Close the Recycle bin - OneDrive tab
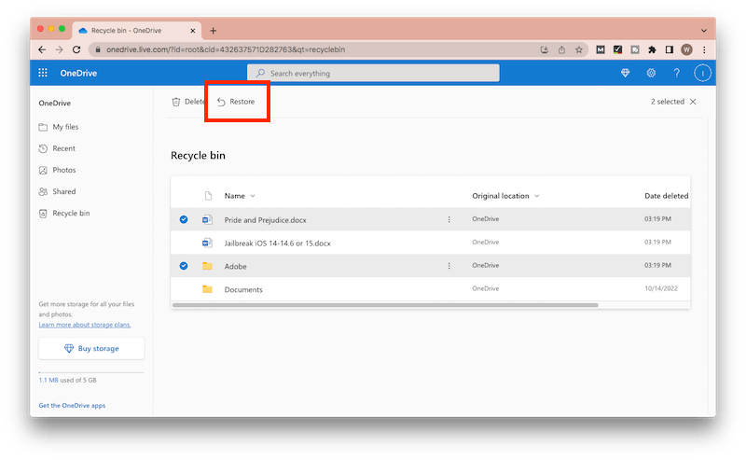This screenshot has height=460, width=746. 193,31
